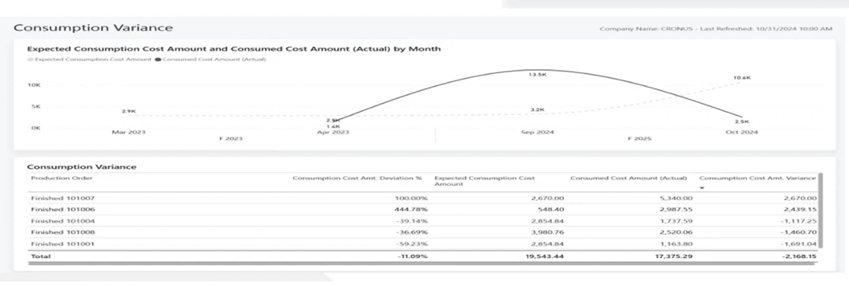Sort by Consumed Cost Amount (Actual) column header

628,178
